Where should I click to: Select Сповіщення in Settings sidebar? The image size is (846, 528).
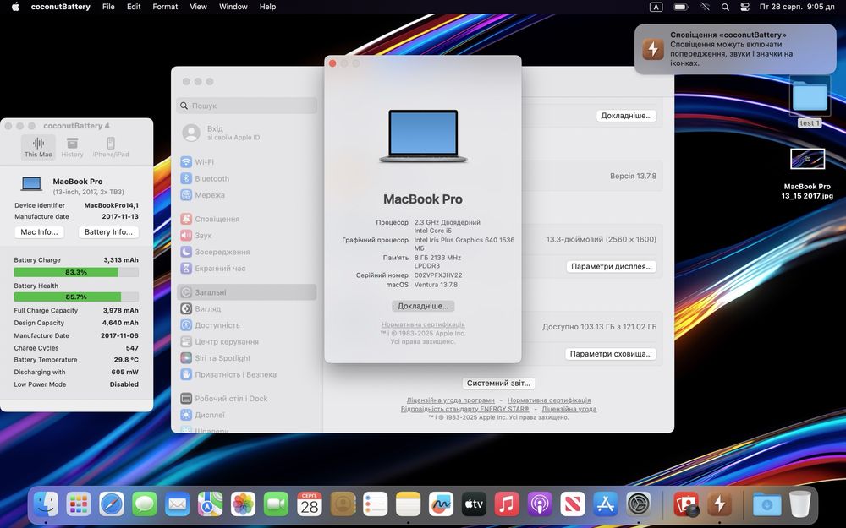[x=246, y=219]
